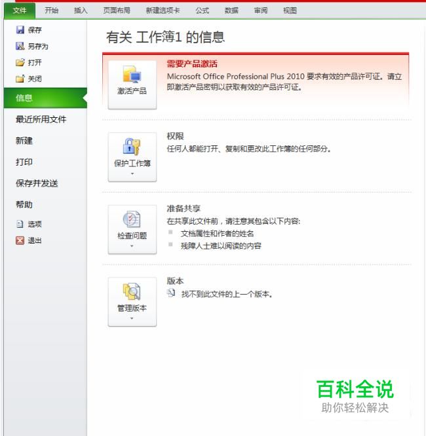
Task: Click the 权限 heading text
Action: pos(175,136)
